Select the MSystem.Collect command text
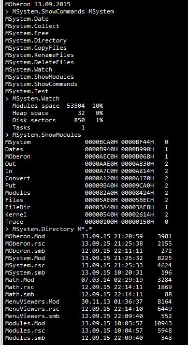Image resolution: width=188 pixels, height=345 pixels. point(32,26)
